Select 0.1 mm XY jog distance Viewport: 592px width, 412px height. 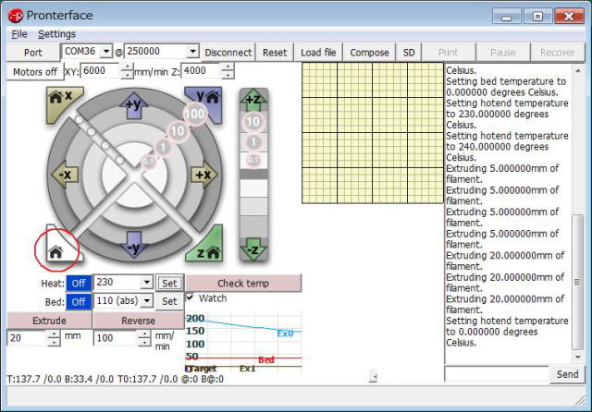tap(148, 162)
